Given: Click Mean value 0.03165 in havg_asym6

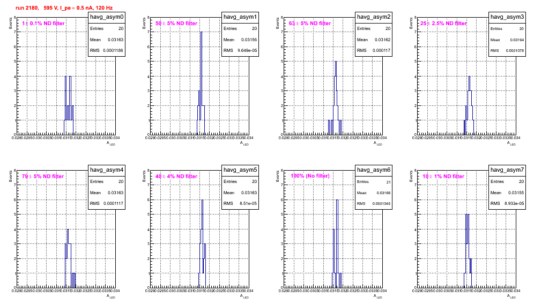Looking at the screenshot, I should (x=383, y=193).
